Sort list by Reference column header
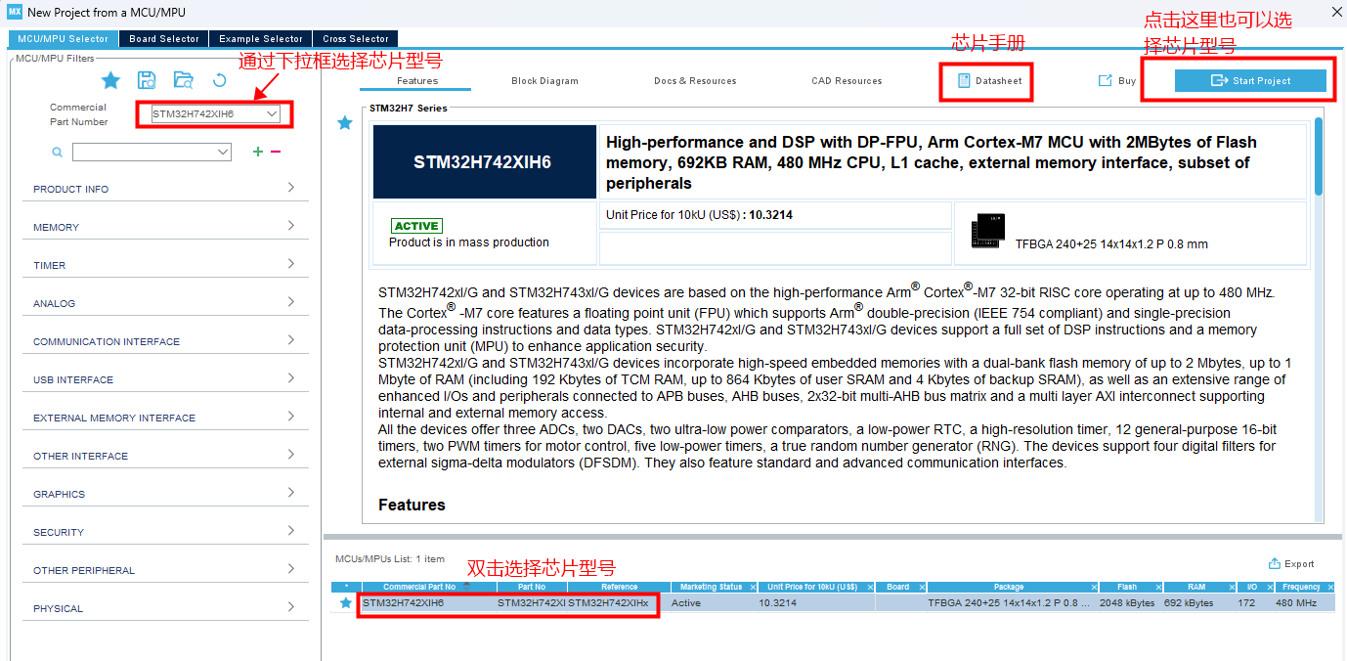1347x661 pixels. tap(620, 588)
